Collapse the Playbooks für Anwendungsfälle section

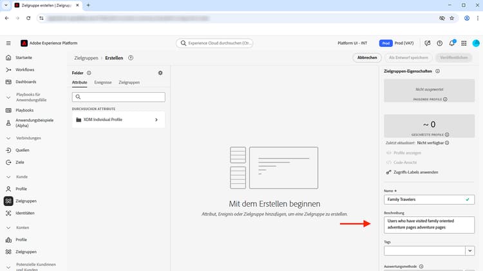click(8, 97)
